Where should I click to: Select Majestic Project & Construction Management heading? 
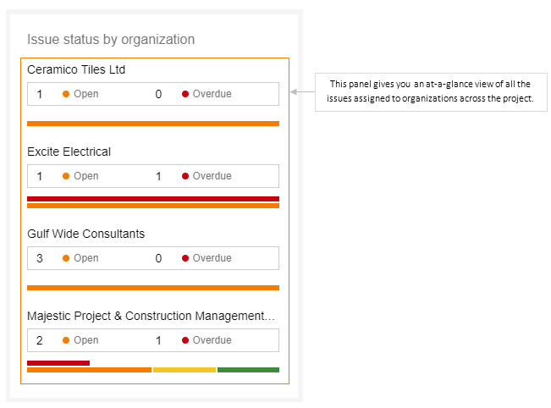(151, 316)
